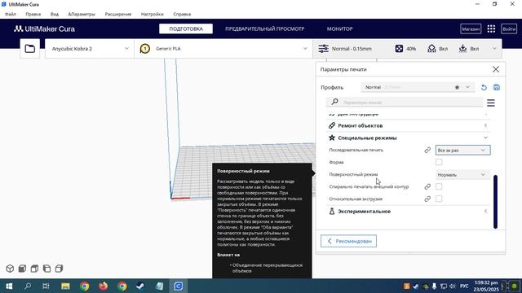Expand Экспериментальное section
The width and height of the screenshot is (522, 293).
pyautogui.click(x=408, y=212)
